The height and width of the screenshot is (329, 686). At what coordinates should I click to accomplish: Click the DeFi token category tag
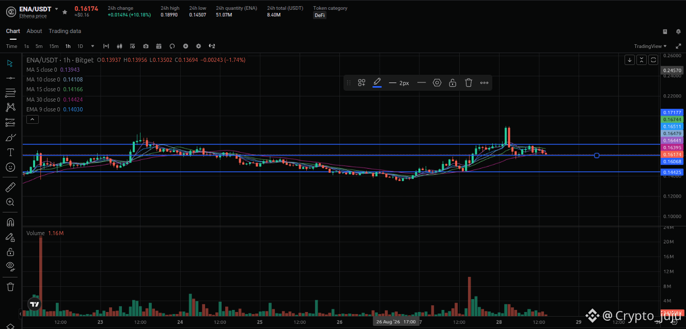tap(319, 15)
